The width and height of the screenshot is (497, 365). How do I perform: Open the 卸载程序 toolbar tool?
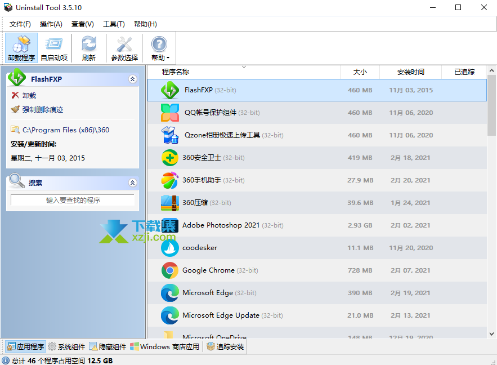(x=21, y=48)
